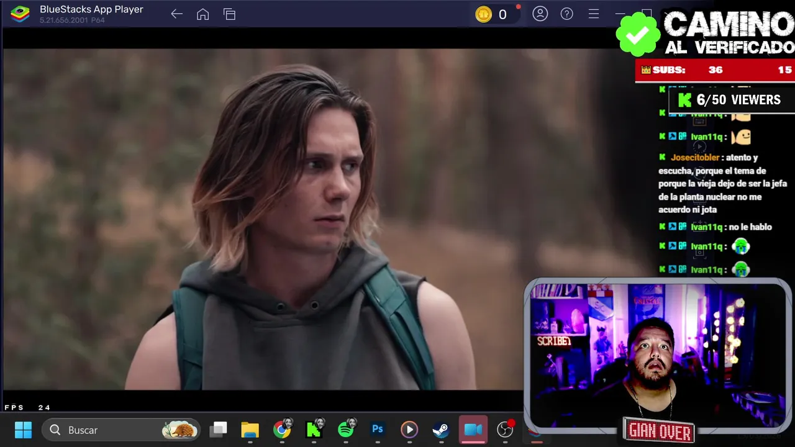The width and height of the screenshot is (795, 447).
Task: Click the 'BlueStacks App Player' title text
Action: [x=91, y=9]
